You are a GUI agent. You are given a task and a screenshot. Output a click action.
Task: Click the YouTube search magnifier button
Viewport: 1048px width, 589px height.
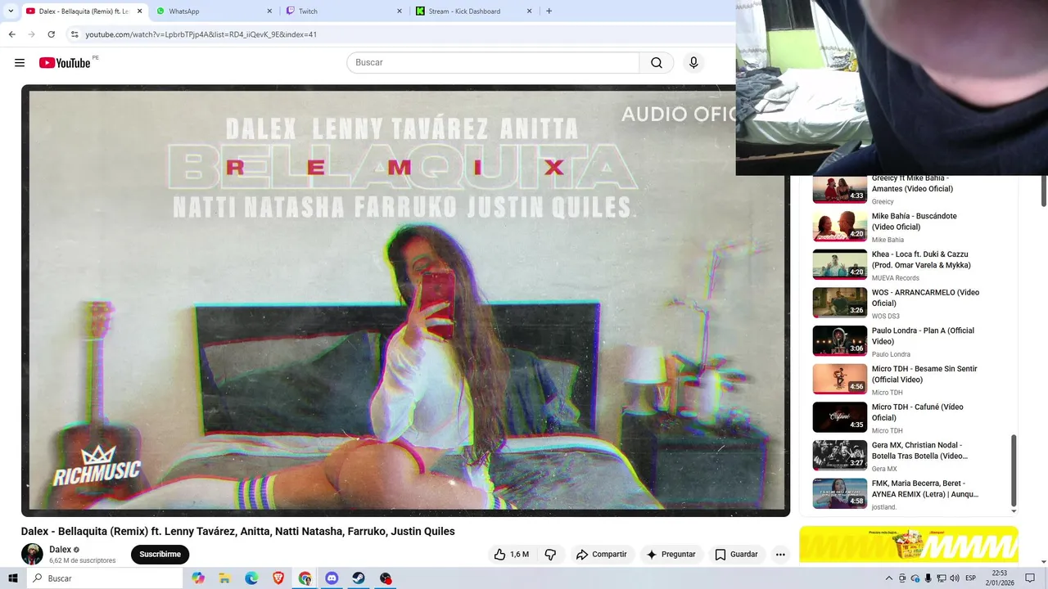click(657, 63)
